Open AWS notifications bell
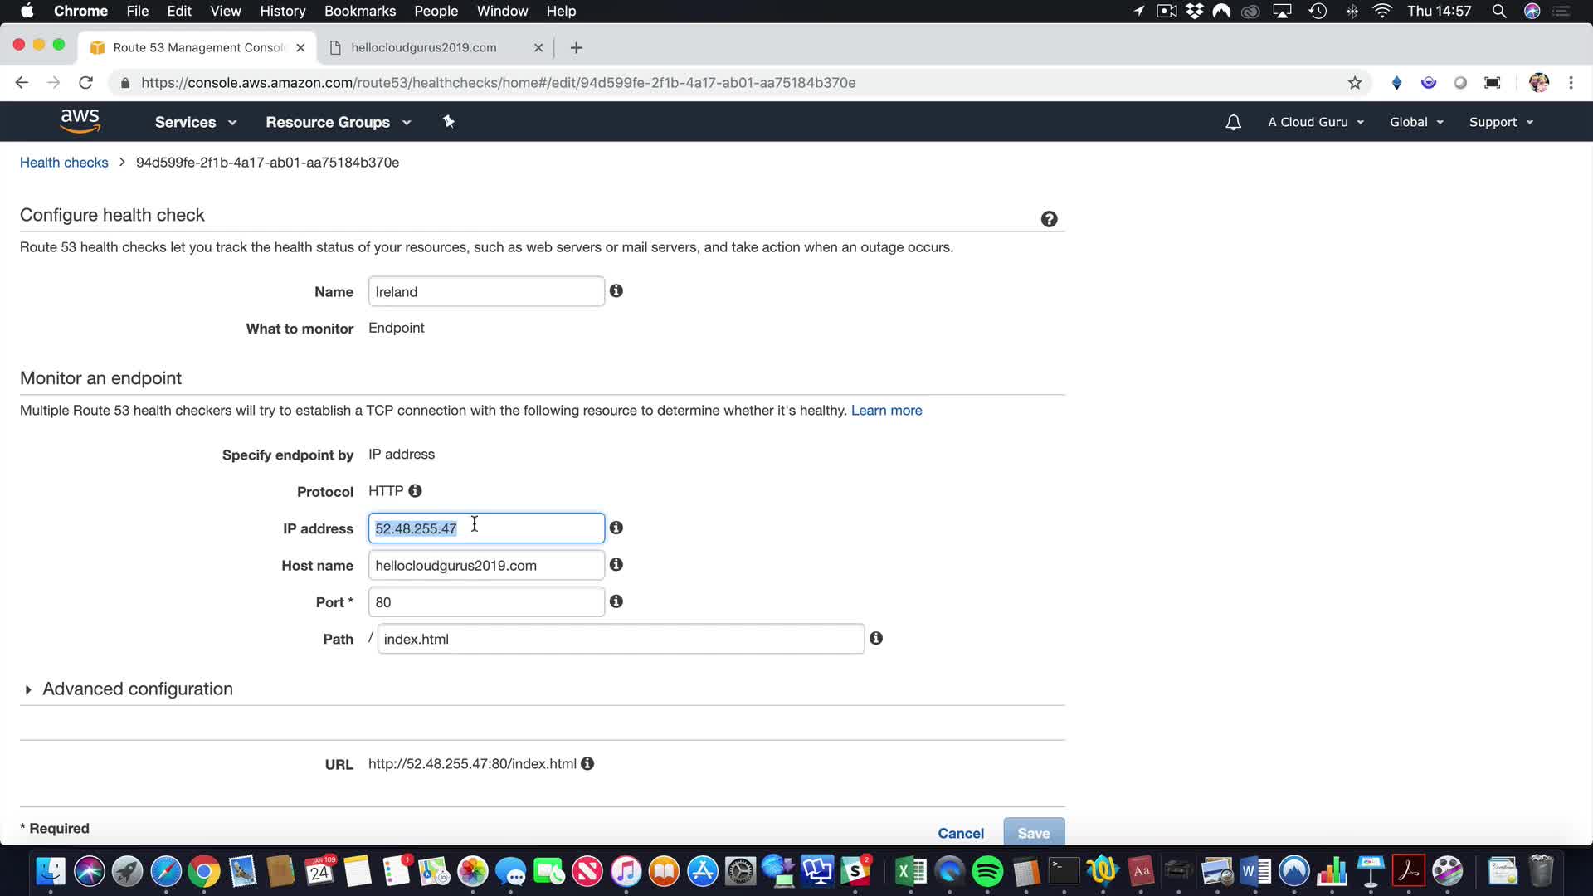 1233,122
